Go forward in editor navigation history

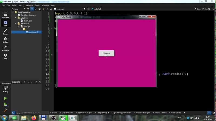coord(47,9)
